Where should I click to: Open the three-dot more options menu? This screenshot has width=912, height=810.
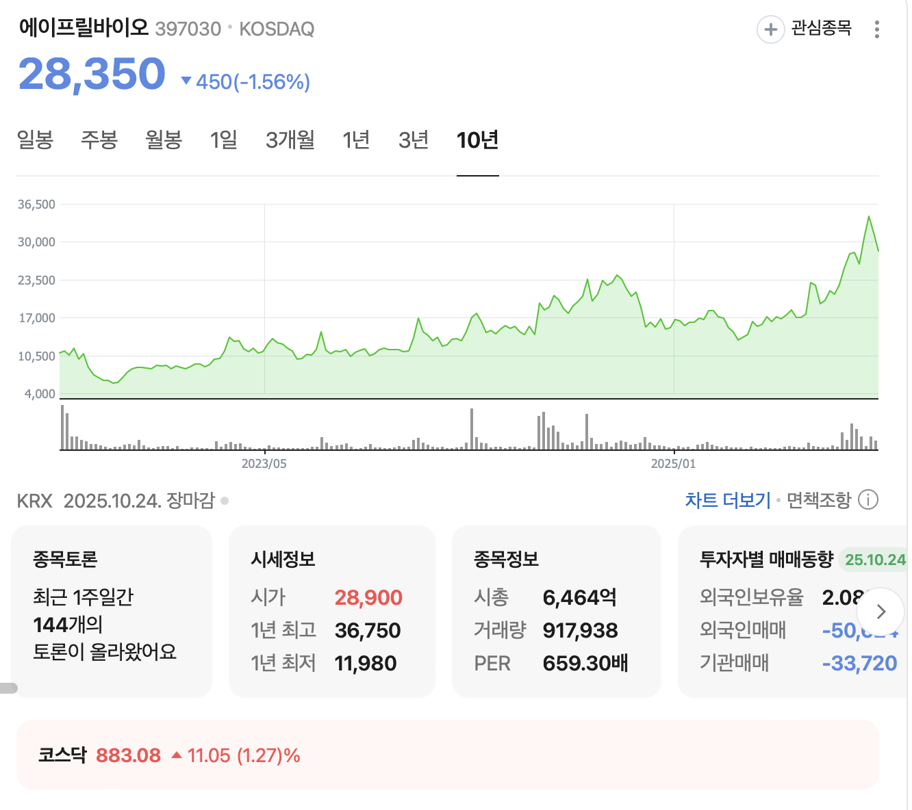pyautogui.click(x=877, y=29)
